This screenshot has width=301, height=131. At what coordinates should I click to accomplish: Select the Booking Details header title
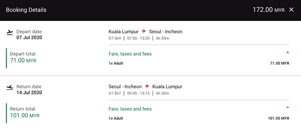pos(26,10)
